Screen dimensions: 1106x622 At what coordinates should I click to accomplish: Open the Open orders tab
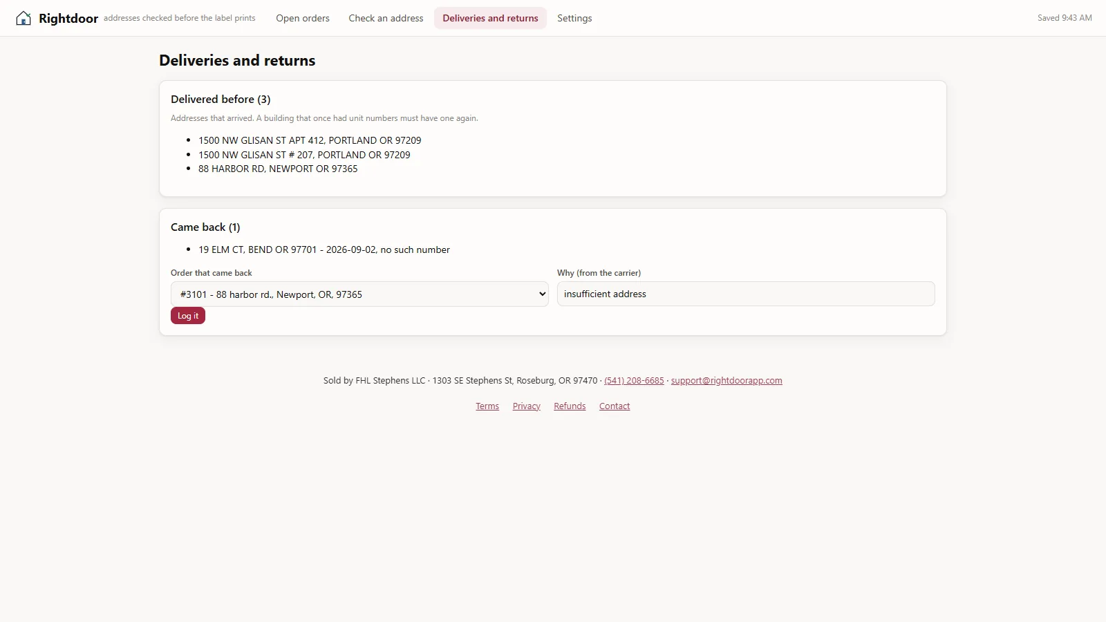303,18
